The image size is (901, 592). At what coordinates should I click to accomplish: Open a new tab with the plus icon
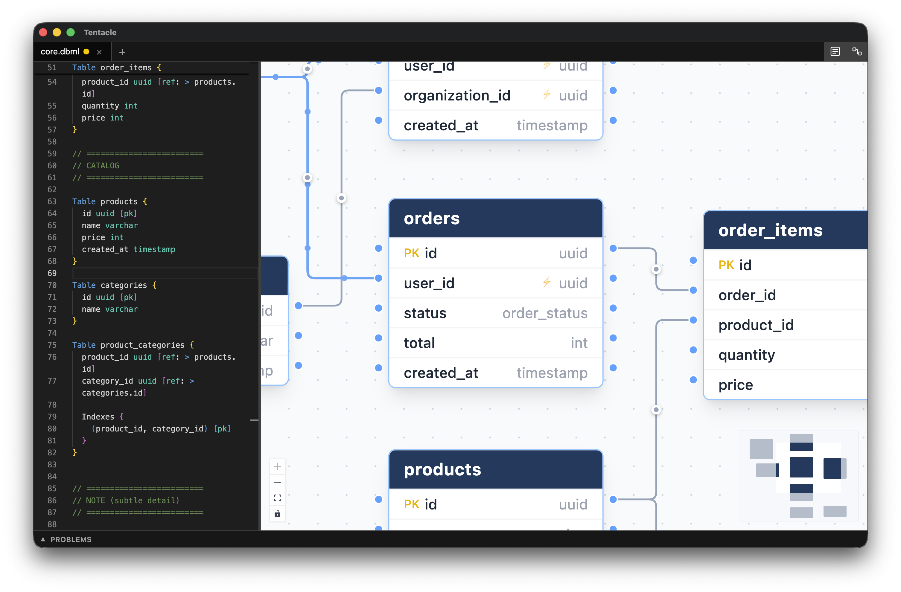tap(122, 52)
